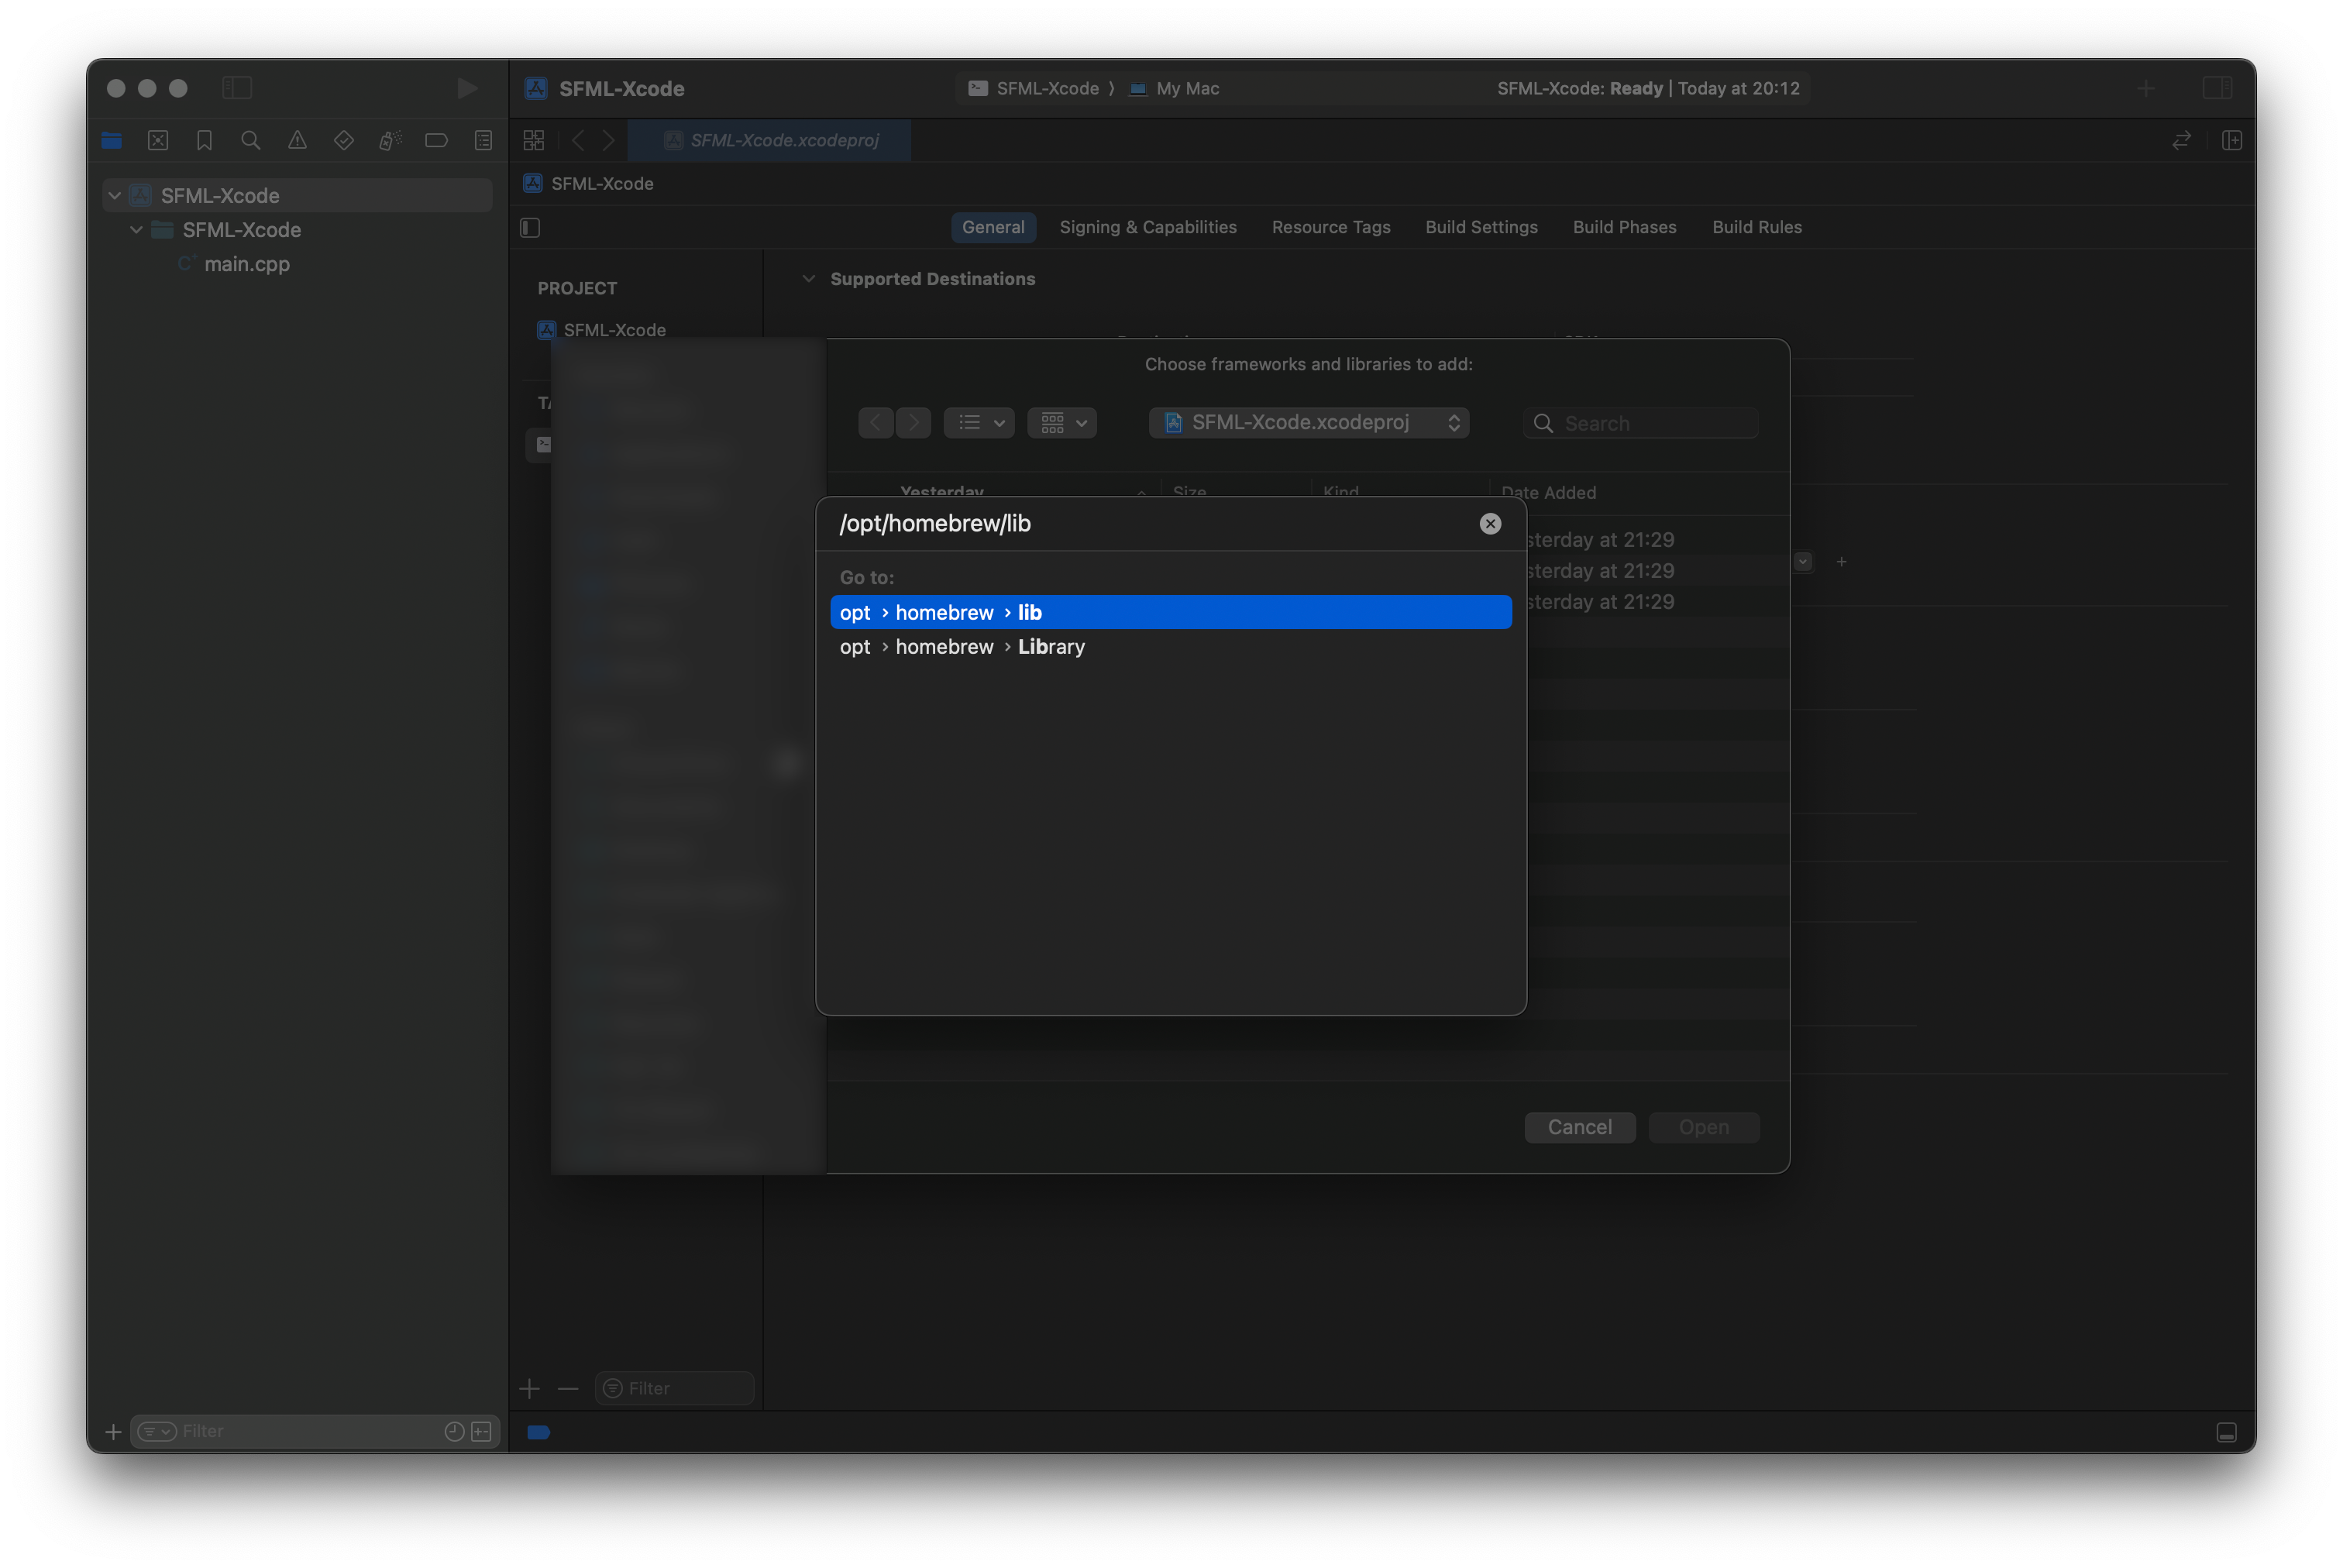
Task: Switch to Resource Tags tab
Action: [x=1330, y=227]
